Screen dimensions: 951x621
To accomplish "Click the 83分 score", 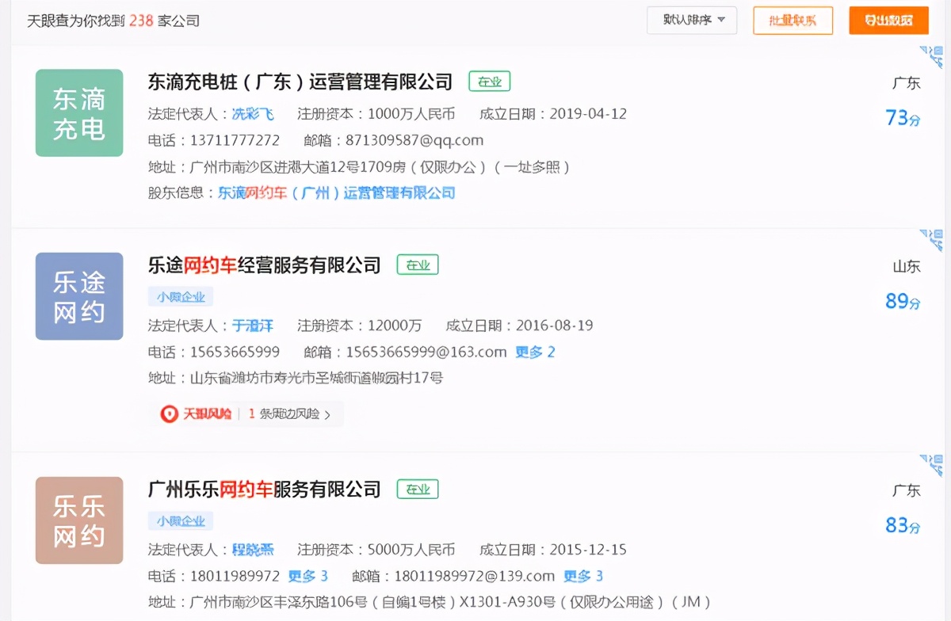I will pyautogui.click(x=903, y=525).
